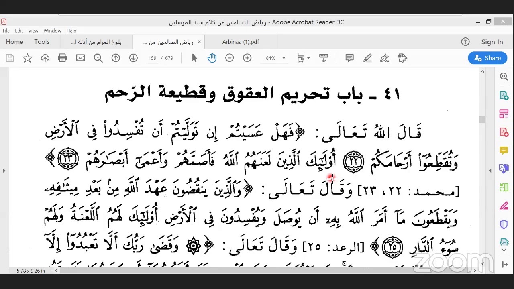Zoom in with plus icon
Viewport: 514px width, 289px height.
click(x=247, y=58)
